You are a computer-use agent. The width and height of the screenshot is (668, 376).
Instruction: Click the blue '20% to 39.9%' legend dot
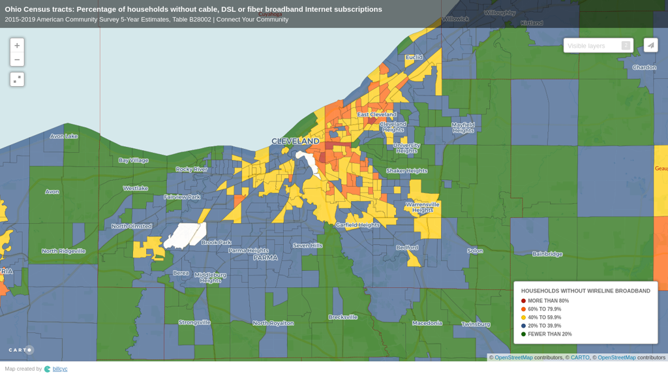point(523,326)
